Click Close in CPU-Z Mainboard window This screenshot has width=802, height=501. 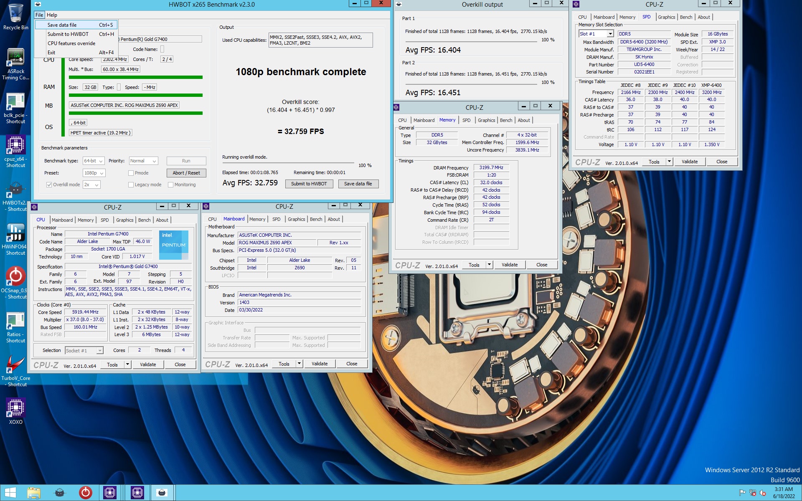(352, 364)
